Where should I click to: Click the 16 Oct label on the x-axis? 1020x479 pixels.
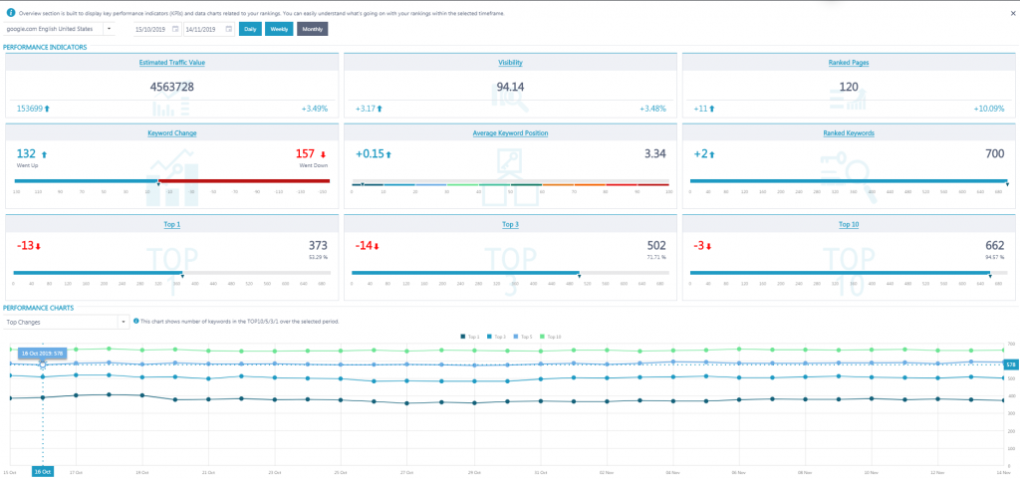point(43,472)
